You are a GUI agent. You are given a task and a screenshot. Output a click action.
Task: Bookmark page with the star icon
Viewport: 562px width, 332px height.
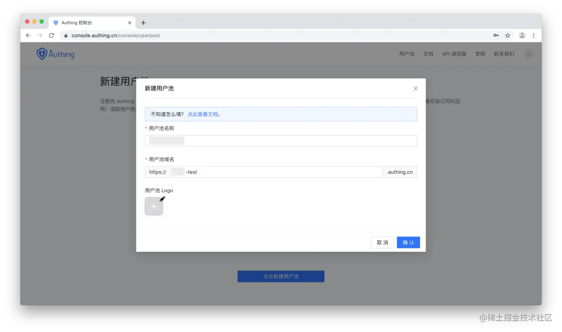coord(508,35)
